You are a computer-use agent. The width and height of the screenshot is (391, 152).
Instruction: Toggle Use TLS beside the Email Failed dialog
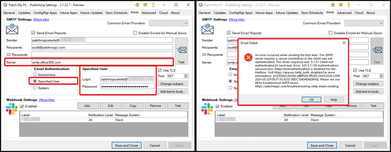click(355, 70)
